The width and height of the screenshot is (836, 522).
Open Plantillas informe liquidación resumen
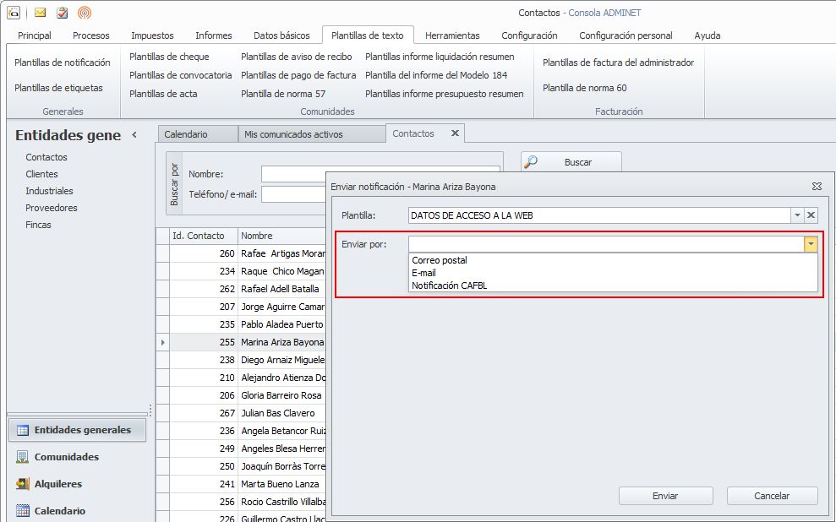click(x=440, y=57)
